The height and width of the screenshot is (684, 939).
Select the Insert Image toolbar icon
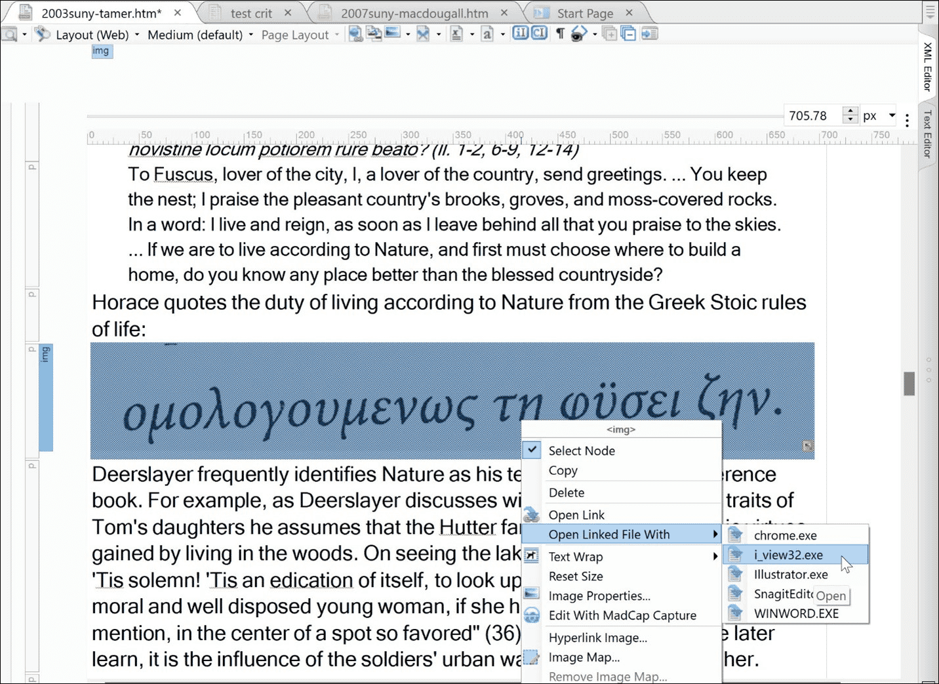(x=392, y=33)
